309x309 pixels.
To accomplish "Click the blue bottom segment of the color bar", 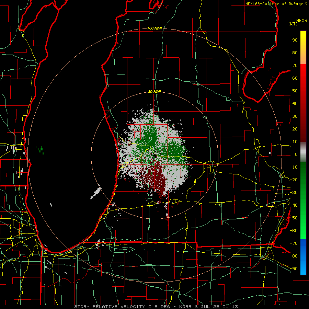I will pos(303,257).
